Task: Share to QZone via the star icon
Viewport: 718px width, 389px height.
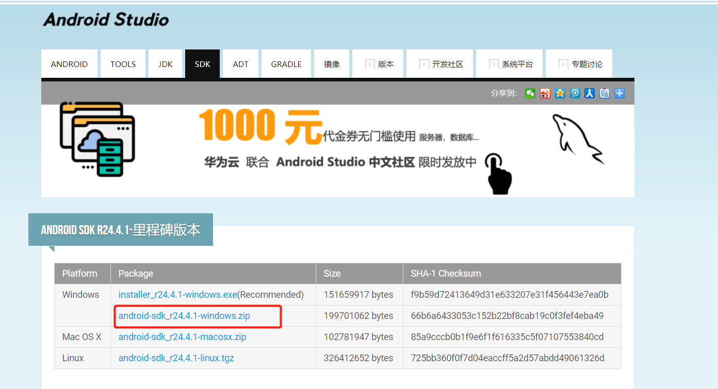Action: 560,93
